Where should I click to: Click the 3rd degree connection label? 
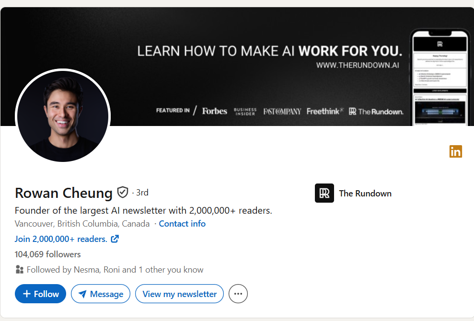142,193
